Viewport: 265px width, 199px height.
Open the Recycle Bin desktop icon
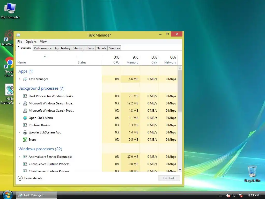click(252, 174)
